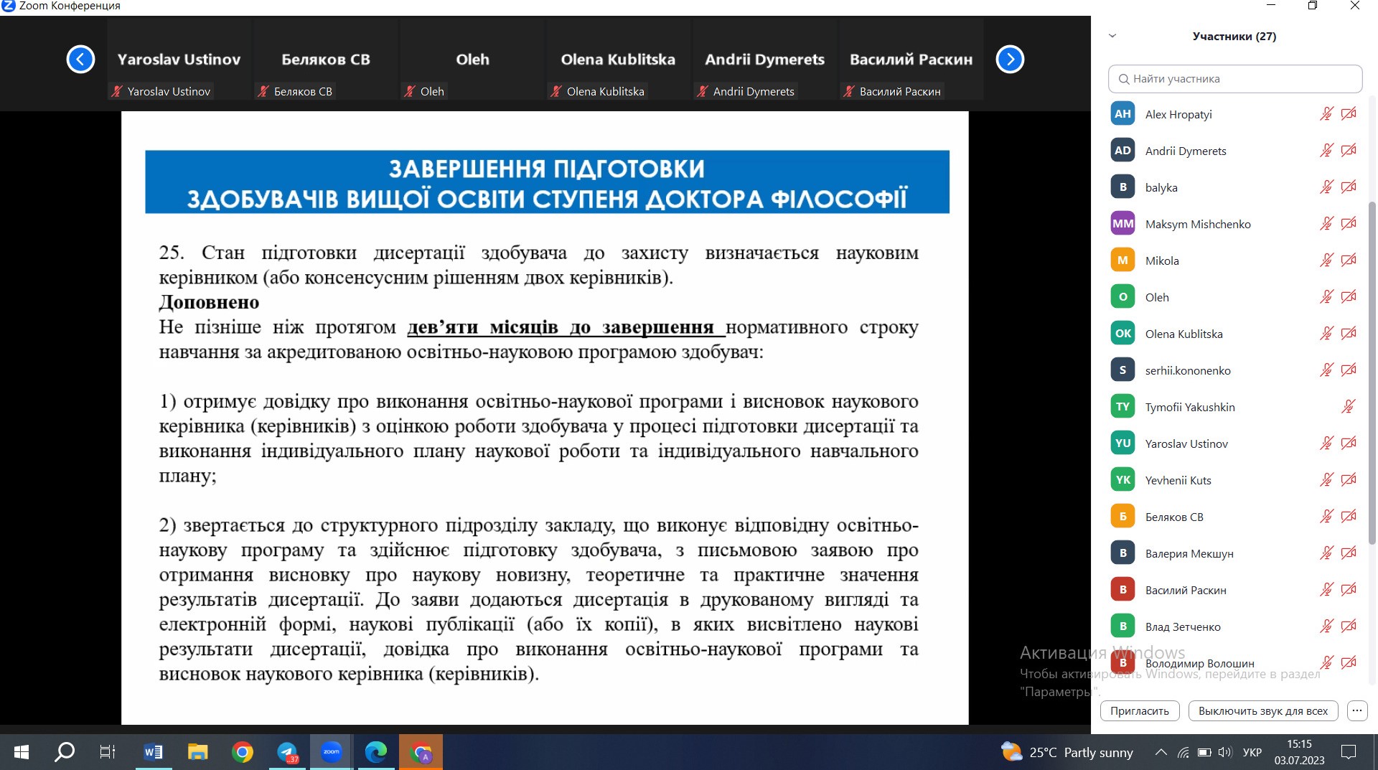Toggle the video camera icon for Yevhenii Kuts
Image resolution: width=1378 pixels, height=770 pixels.
[1349, 480]
